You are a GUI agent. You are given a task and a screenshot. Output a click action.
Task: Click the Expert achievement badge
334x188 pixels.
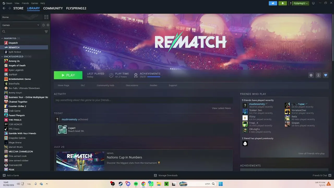pos(62,130)
